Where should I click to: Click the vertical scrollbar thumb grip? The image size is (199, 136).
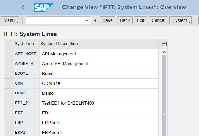164,113
